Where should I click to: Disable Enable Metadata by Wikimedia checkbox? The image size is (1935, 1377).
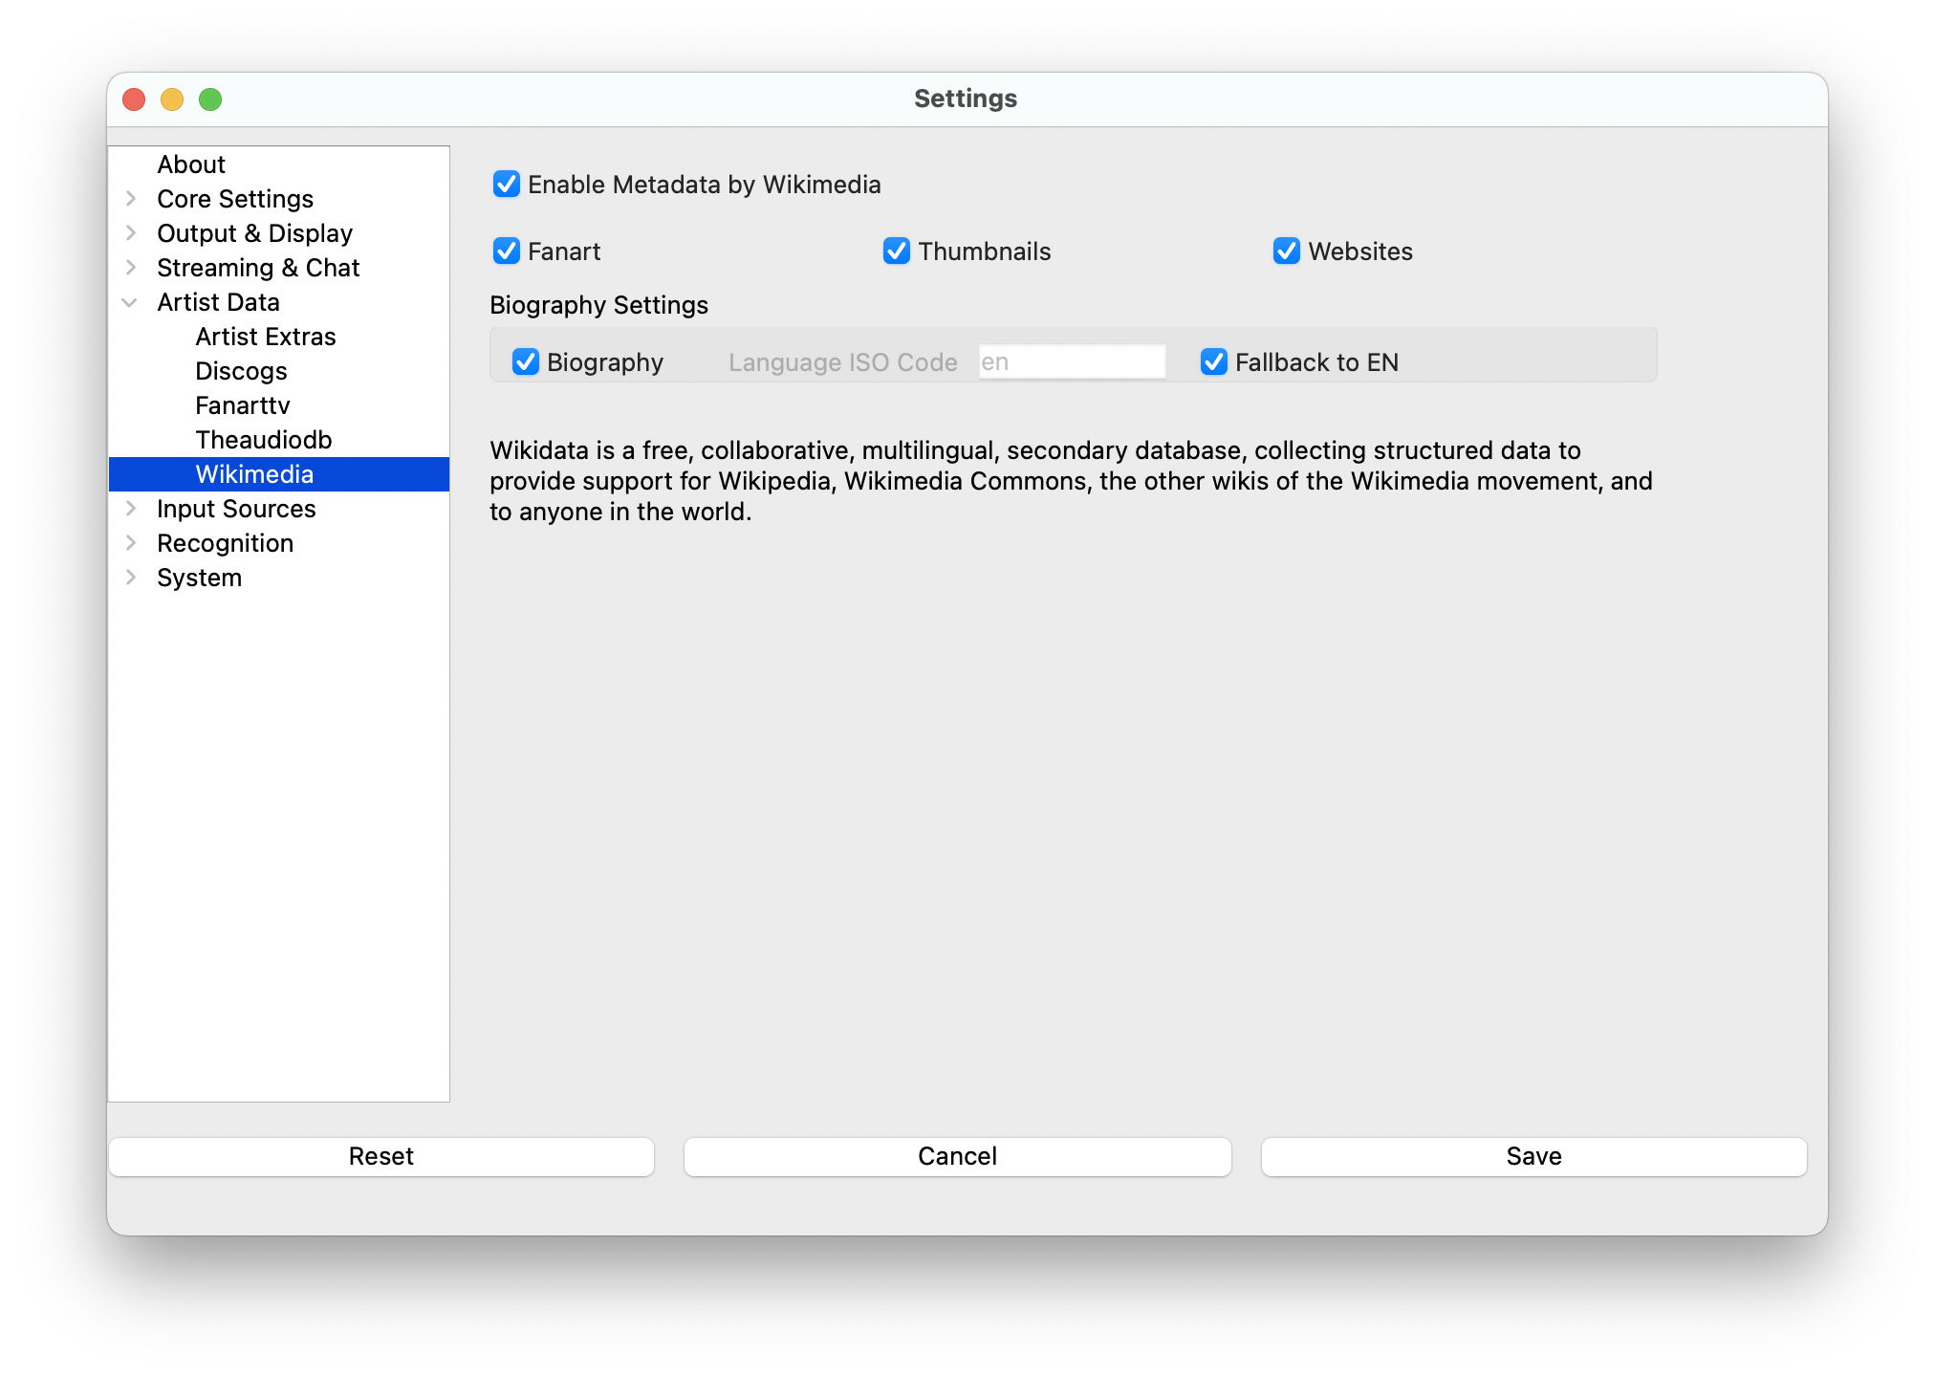[507, 184]
